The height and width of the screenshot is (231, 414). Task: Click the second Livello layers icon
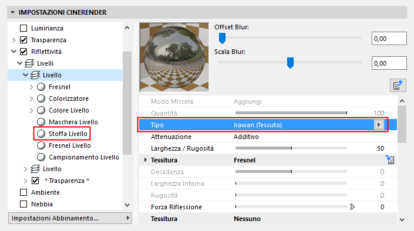[35, 169]
